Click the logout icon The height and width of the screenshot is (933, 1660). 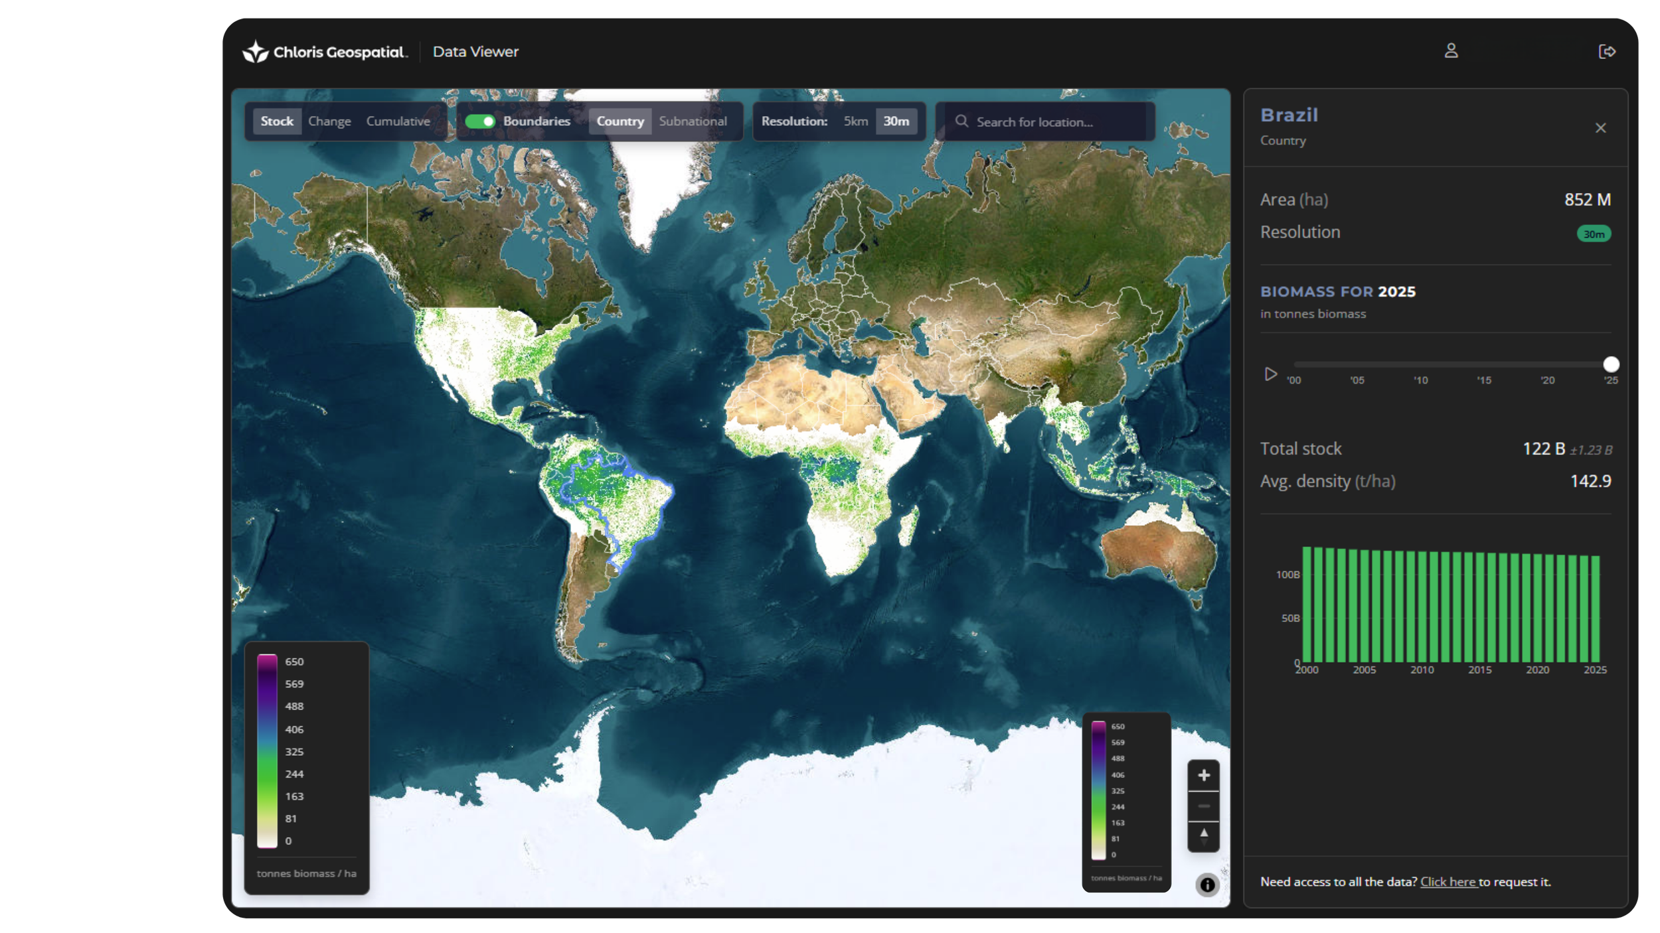pos(1606,52)
